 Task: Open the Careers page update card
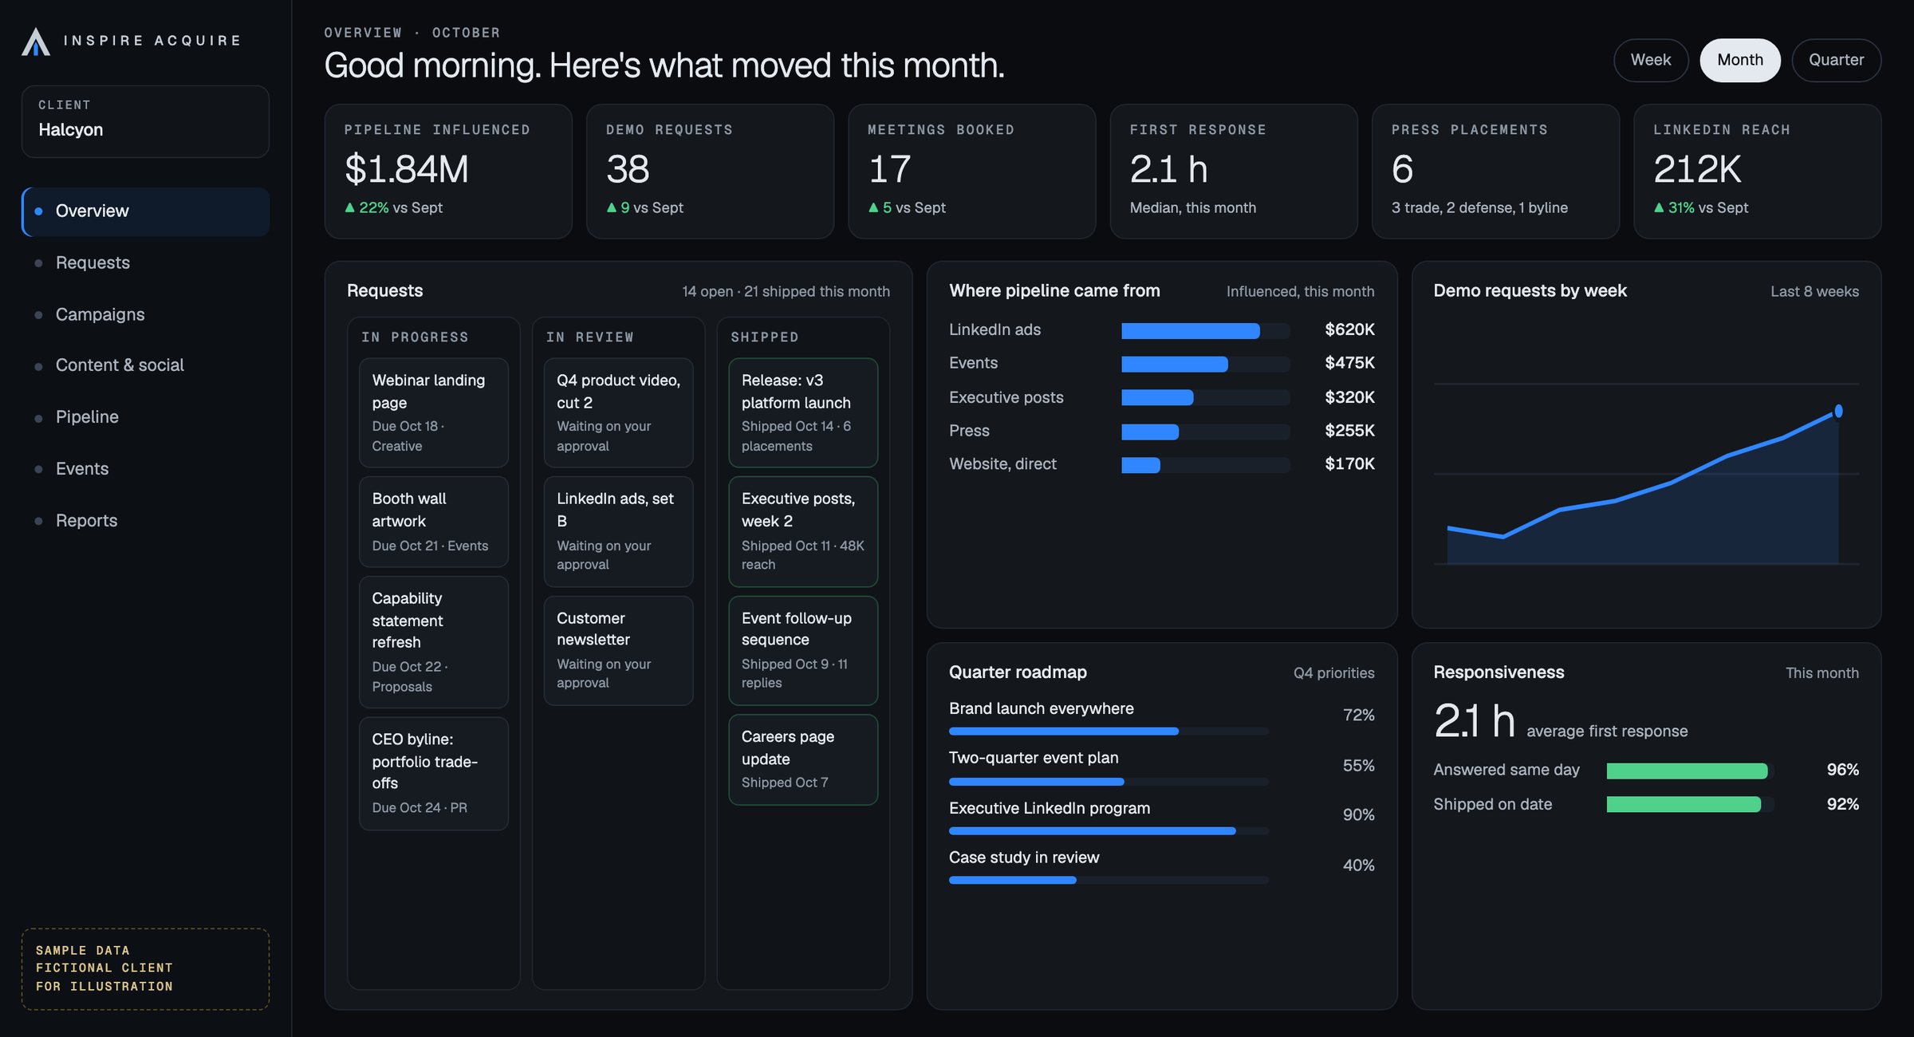point(803,759)
